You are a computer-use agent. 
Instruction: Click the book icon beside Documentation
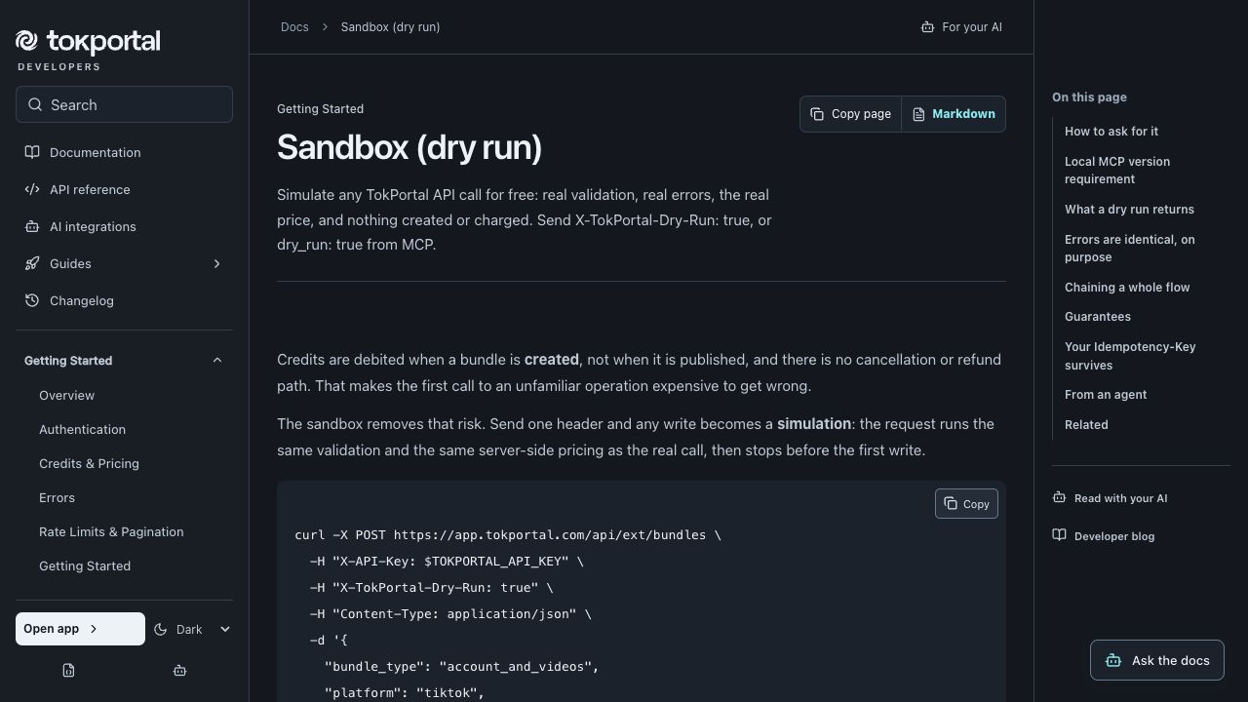[x=32, y=152]
